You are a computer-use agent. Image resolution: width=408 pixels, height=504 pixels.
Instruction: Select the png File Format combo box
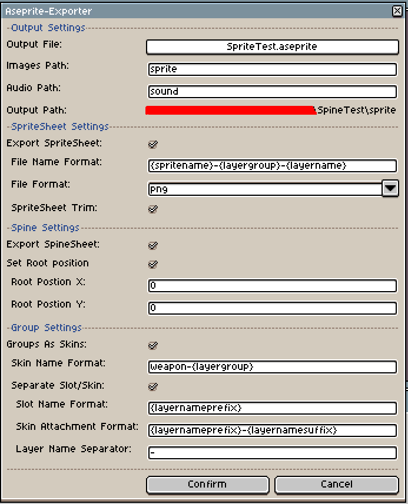tap(265, 189)
